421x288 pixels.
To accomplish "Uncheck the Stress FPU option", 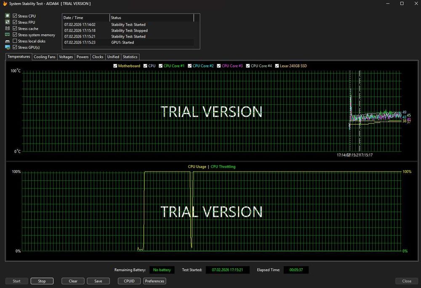I will click(x=15, y=22).
